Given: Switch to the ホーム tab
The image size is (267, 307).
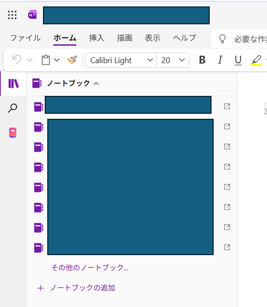Looking at the screenshot, I should click(65, 38).
